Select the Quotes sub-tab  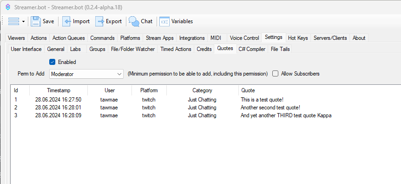[x=225, y=48]
